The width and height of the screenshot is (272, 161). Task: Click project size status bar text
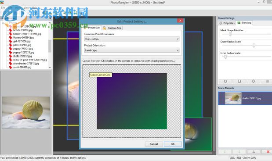click(x=43, y=158)
